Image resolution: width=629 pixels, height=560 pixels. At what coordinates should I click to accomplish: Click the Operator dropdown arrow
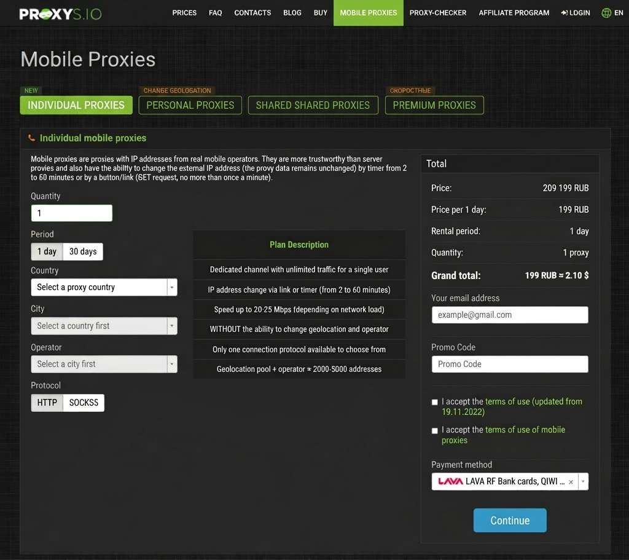click(172, 364)
